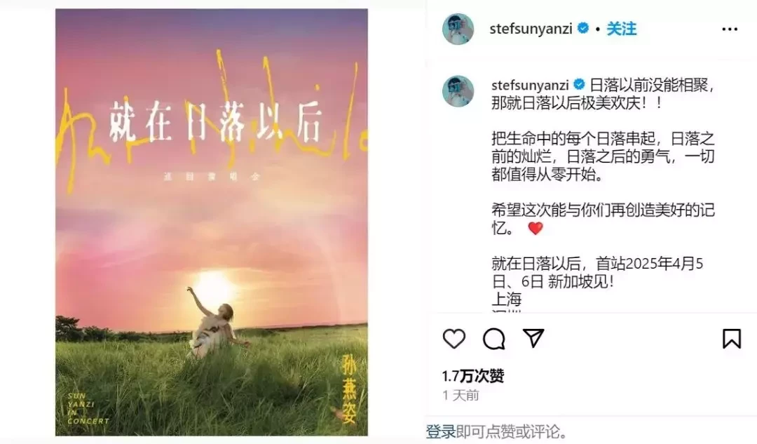Click 孙燕姿 name on poster

coord(348,389)
